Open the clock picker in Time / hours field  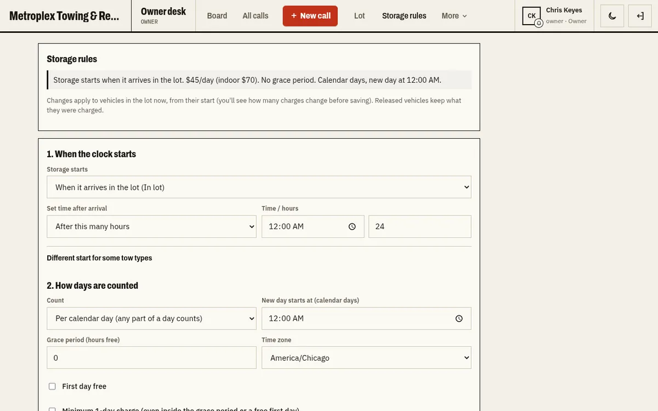(352, 226)
